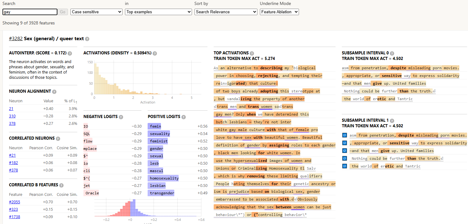
Task: Open the NEURON ALIGNMENT help icon
Action: click(54, 91)
